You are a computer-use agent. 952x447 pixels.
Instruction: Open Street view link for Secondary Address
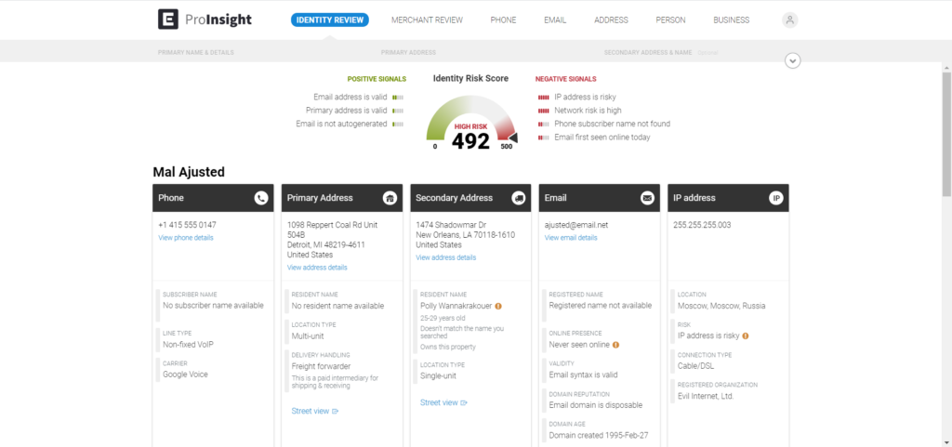[443, 402]
